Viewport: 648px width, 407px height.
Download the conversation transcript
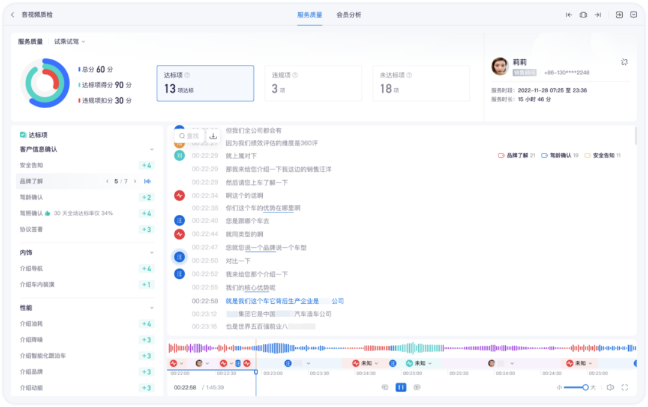(213, 136)
